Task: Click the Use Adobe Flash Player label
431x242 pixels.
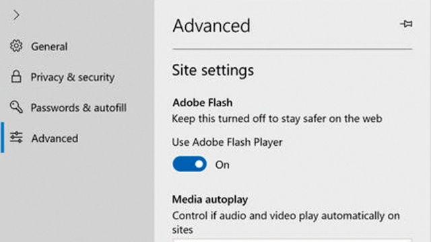Action: (x=227, y=142)
